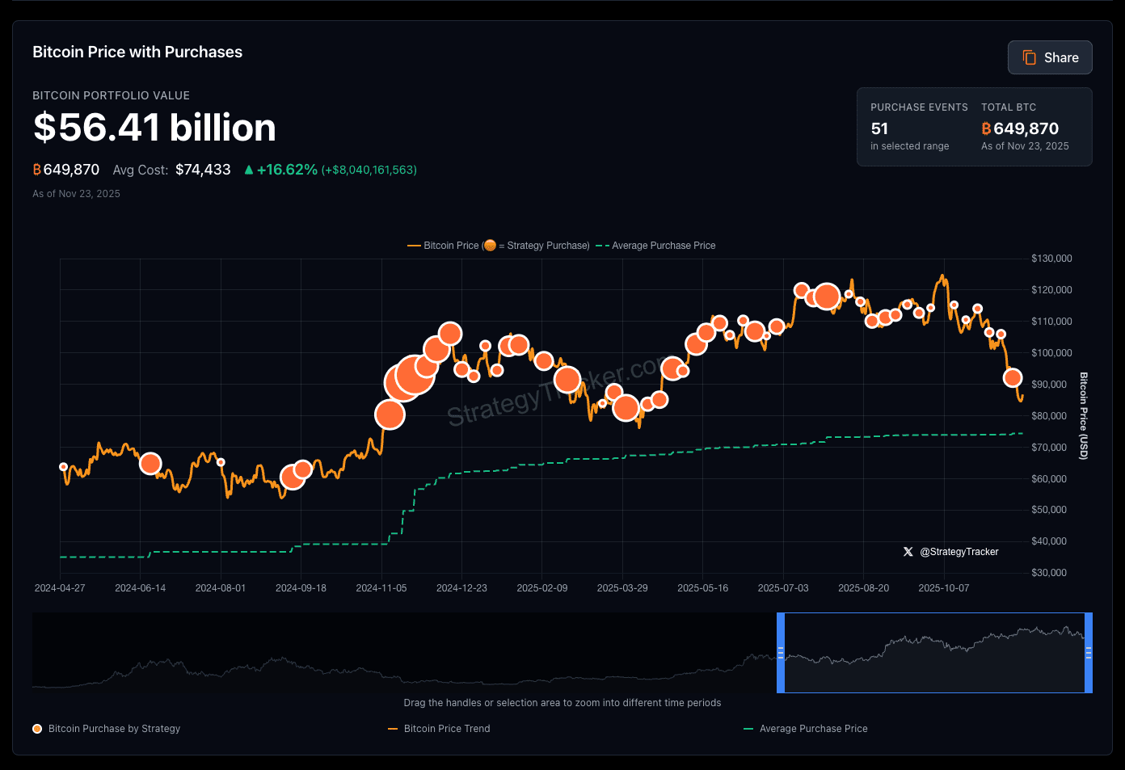Click the orange dot icon for Bitcoin Purchase by Strategy
Viewport: 1125px width, 770px height.
coord(37,729)
